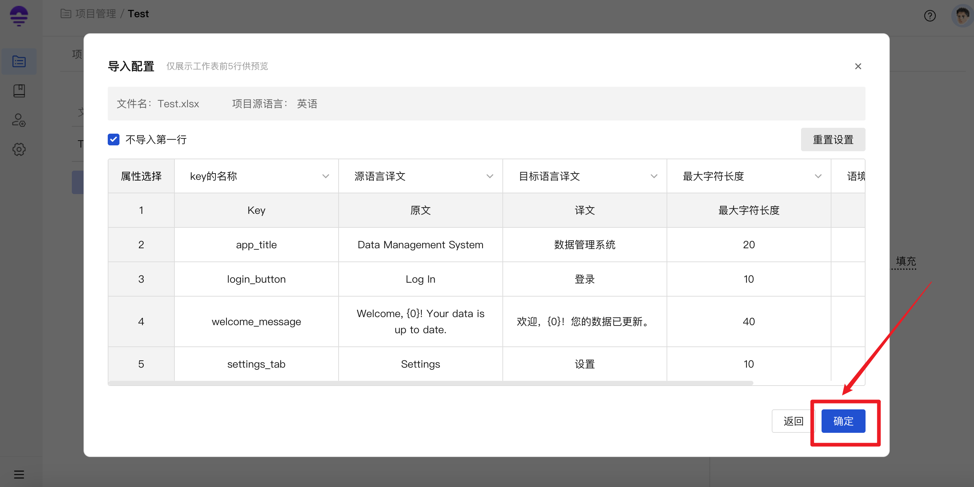Close the 导入配置 dialog
The width and height of the screenshot is (974, 487).
[858, 66]
